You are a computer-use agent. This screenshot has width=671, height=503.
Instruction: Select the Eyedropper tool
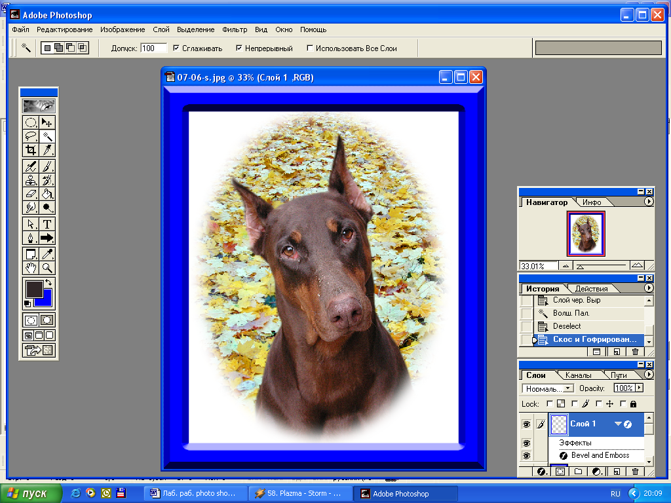tap(47, 254)
